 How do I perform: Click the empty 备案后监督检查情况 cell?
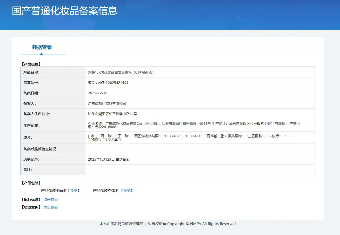tap(200, 149)
